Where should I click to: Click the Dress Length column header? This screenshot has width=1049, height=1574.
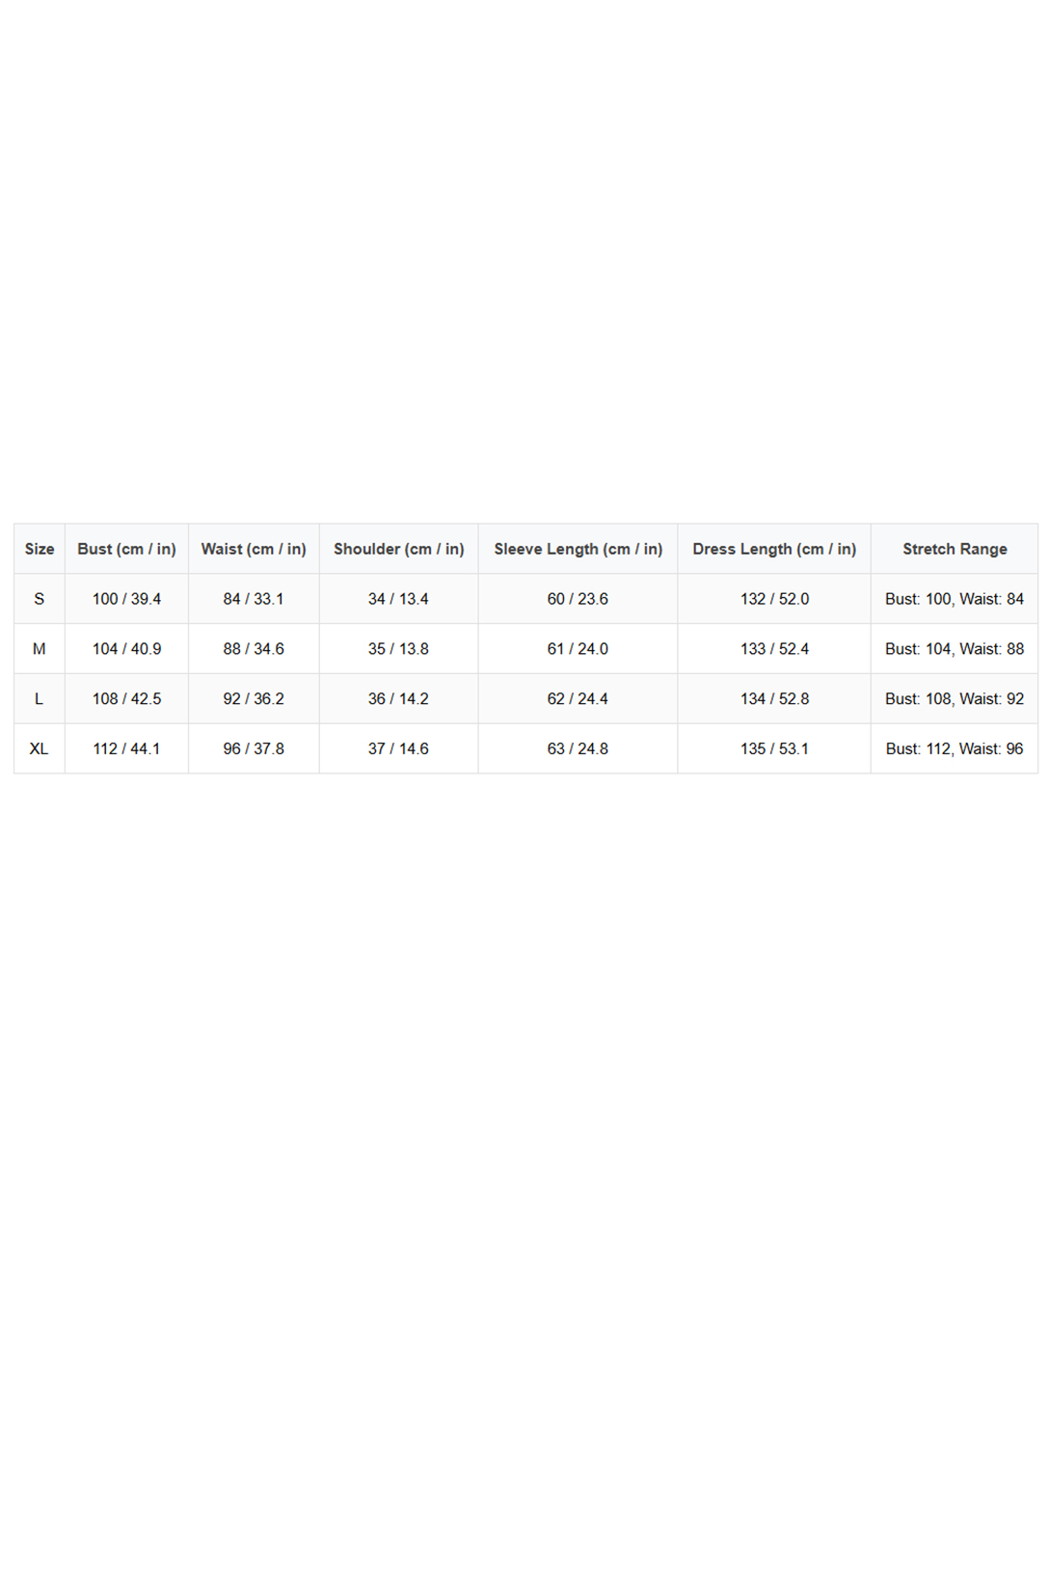tap(774, 549)
